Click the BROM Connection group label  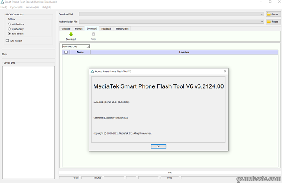point(15,15)
